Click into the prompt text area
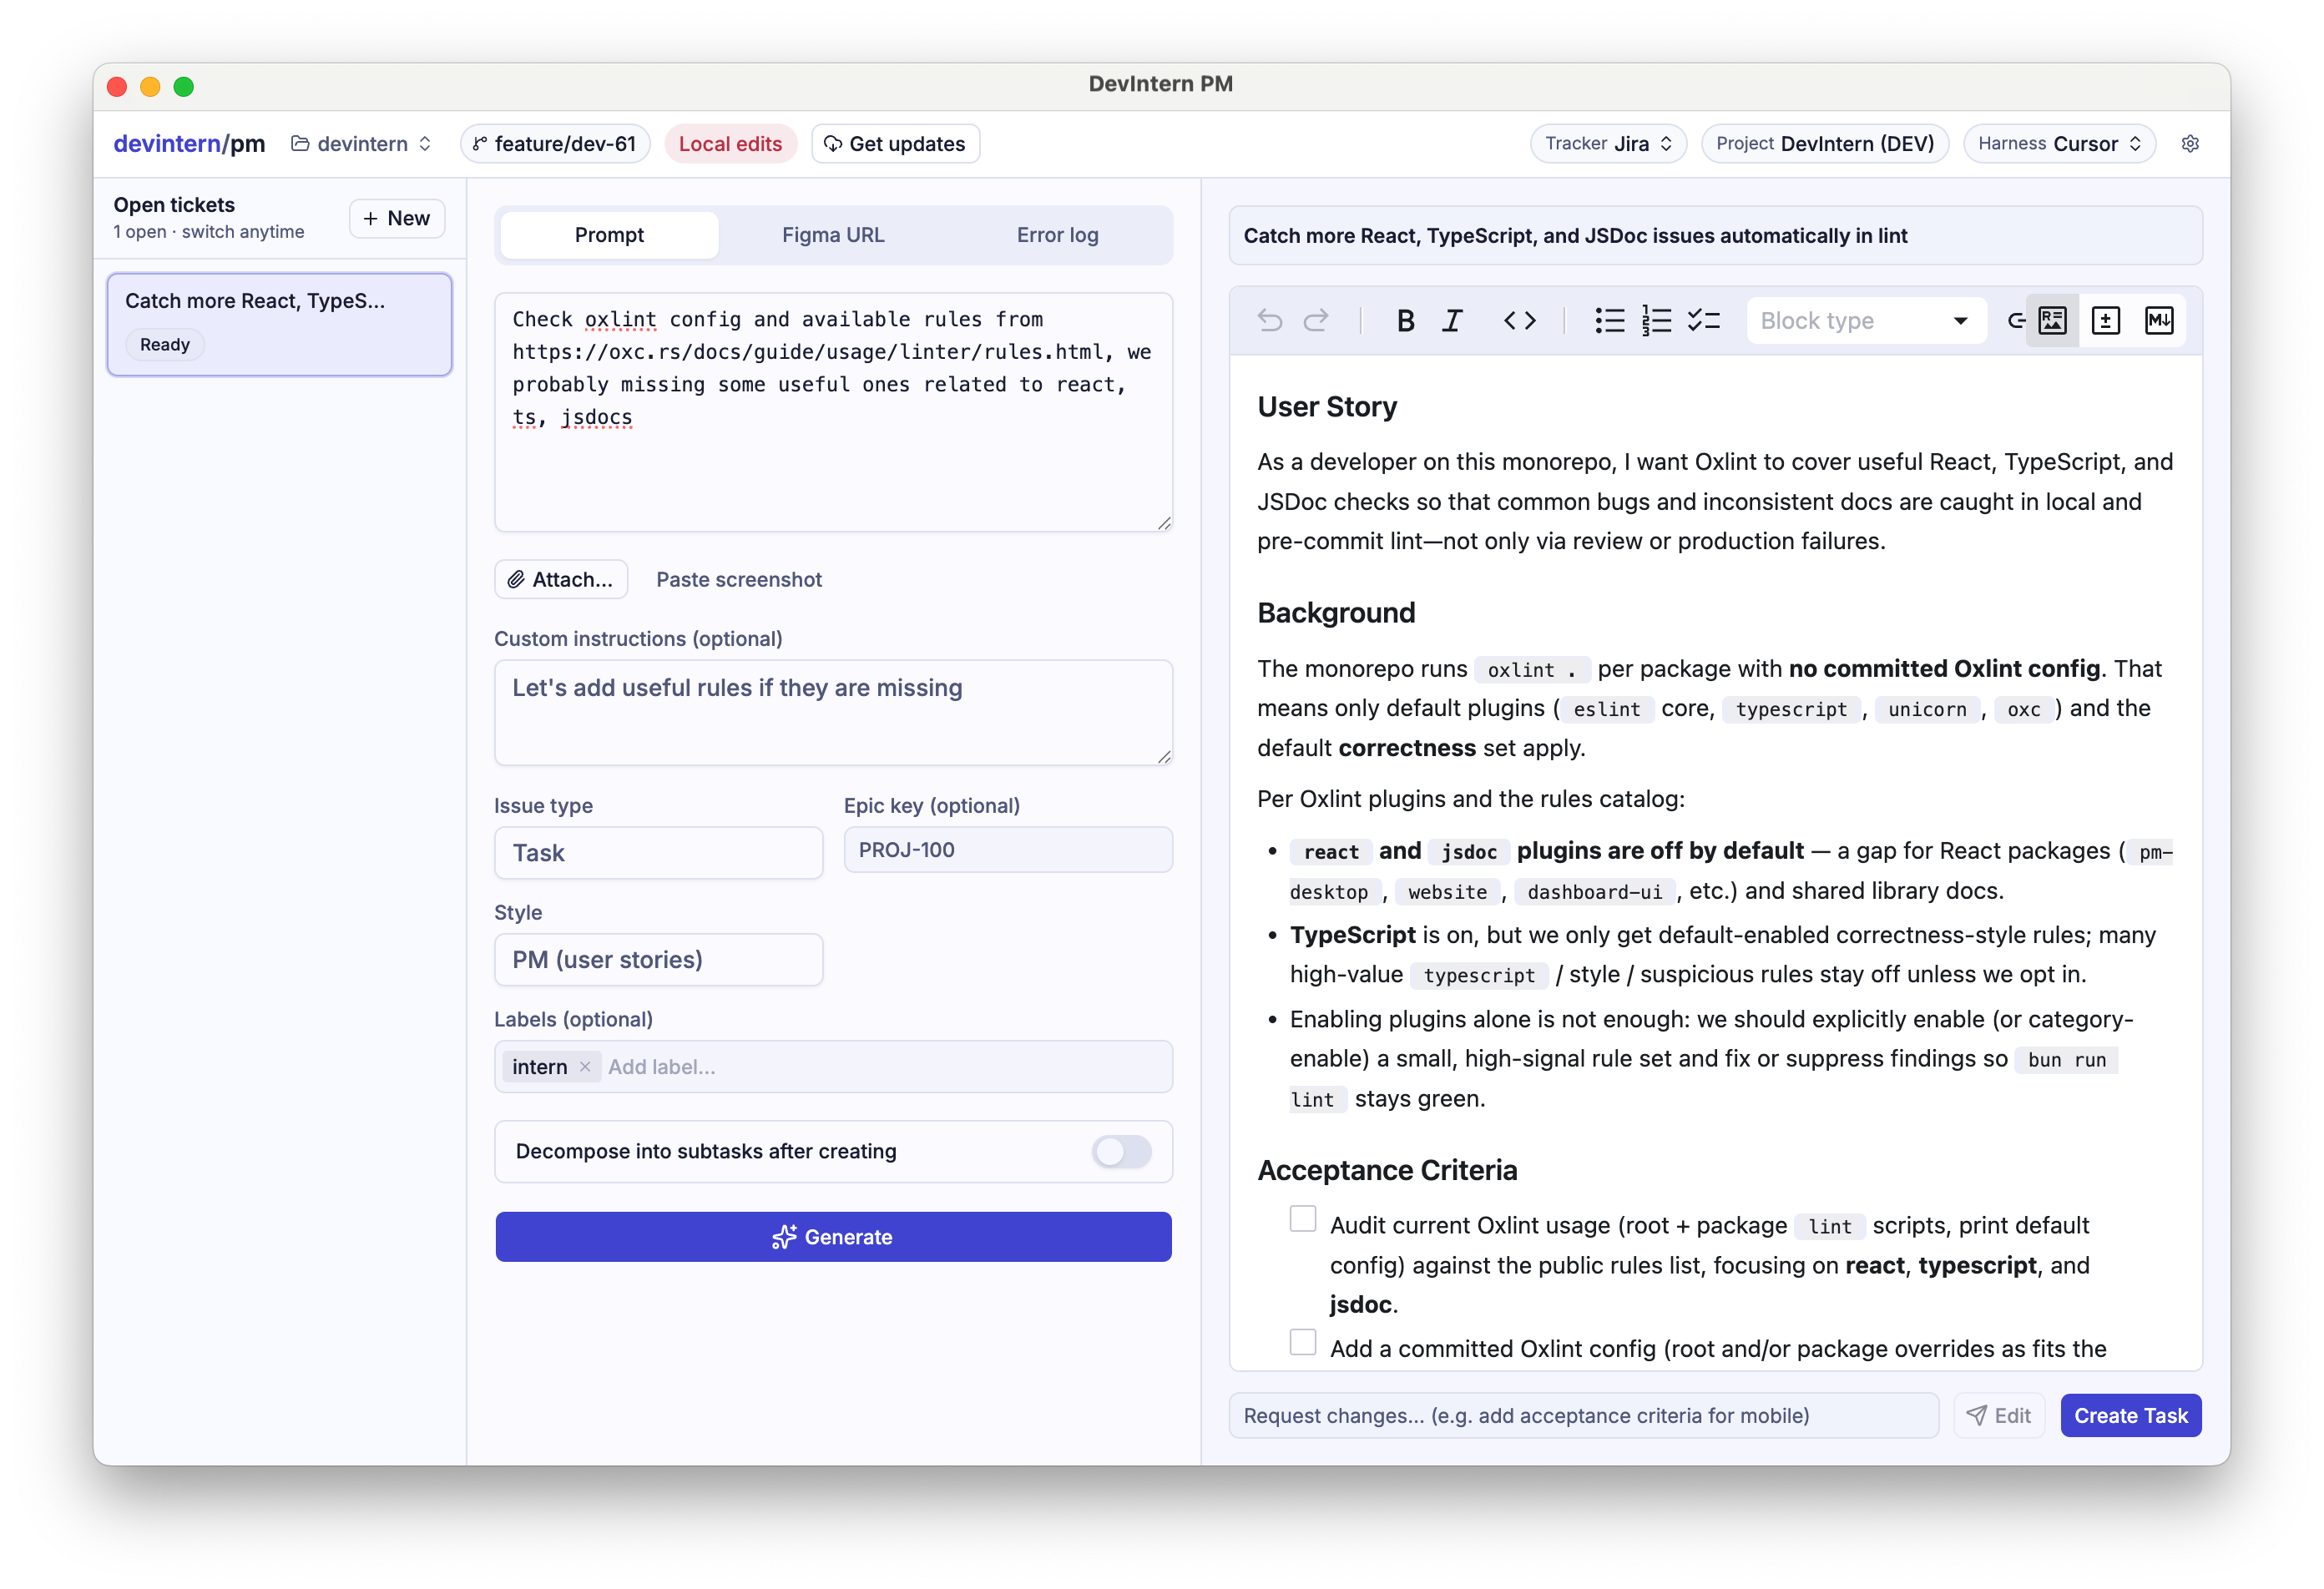Viewport: 2324px width, 1589px height. [x=833, y=412]
